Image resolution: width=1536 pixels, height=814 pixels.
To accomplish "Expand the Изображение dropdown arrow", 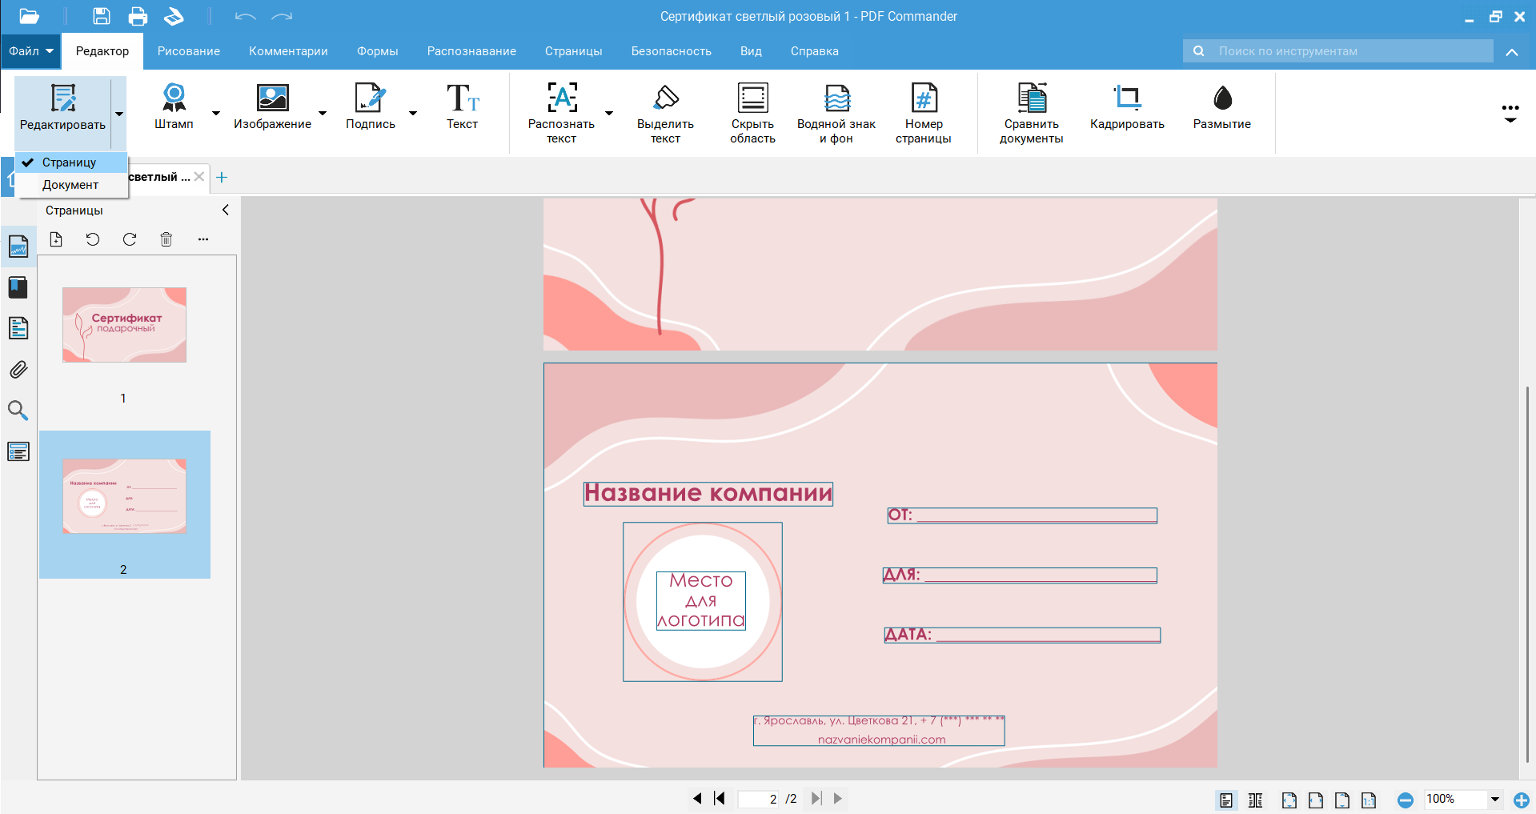I will point(323,114).
